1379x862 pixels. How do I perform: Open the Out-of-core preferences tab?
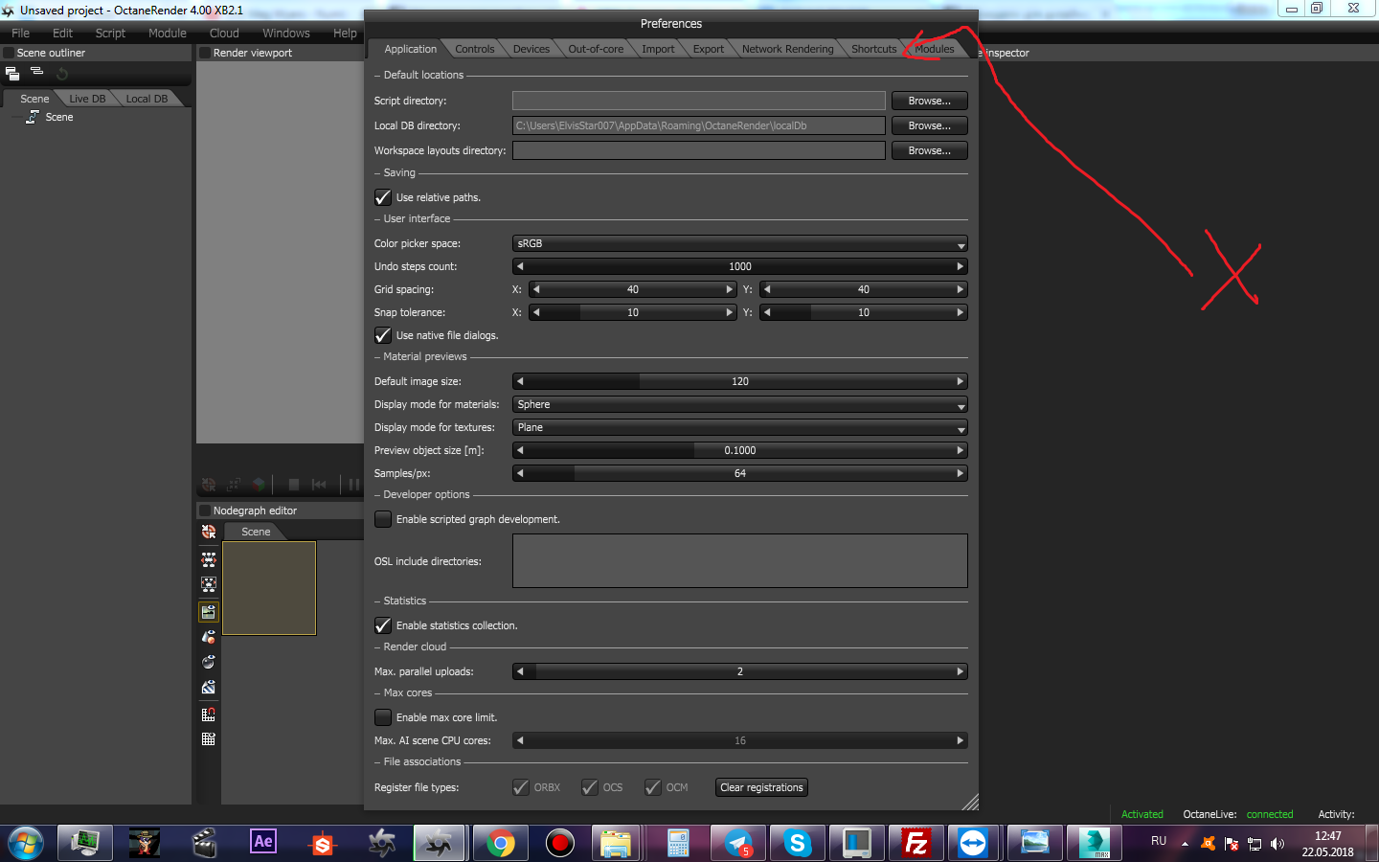596,49
